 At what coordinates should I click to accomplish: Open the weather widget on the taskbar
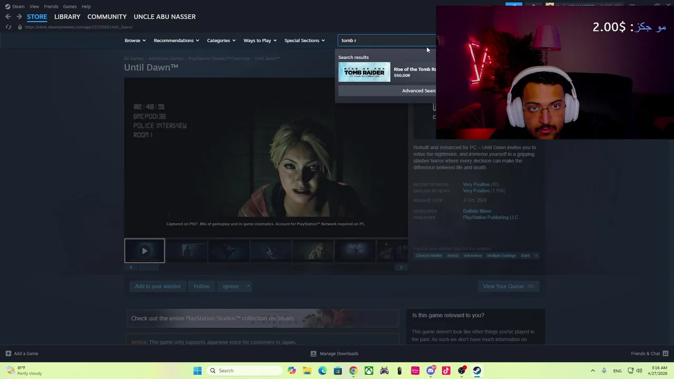coord(24,371)
